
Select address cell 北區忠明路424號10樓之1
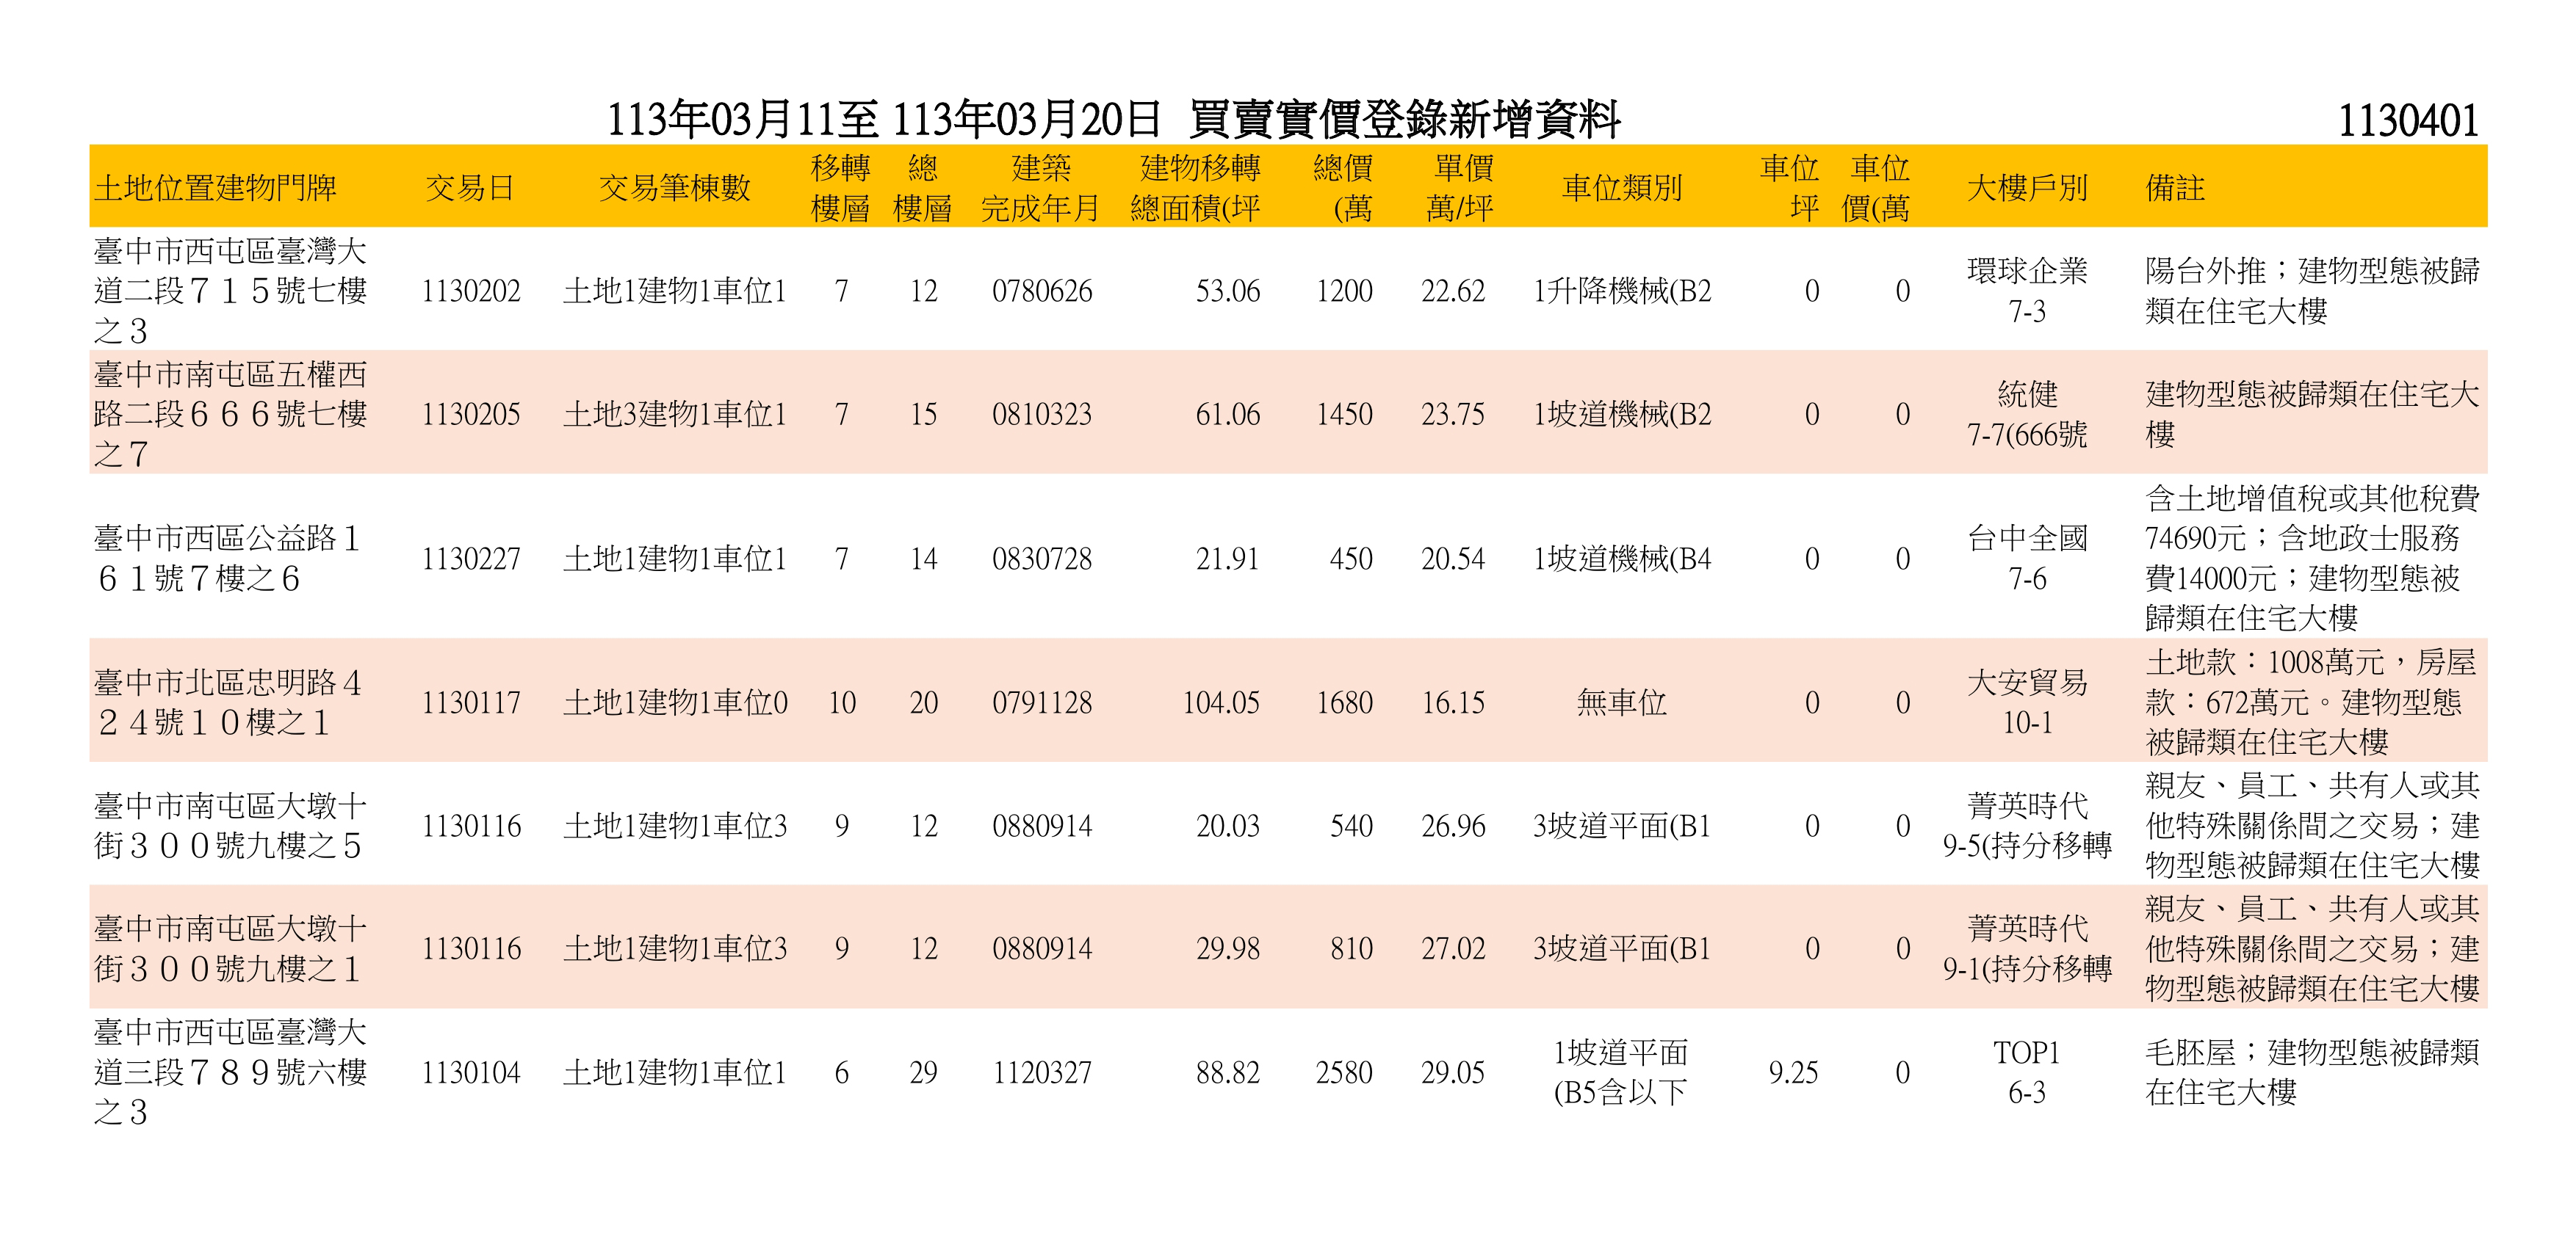[x=227, y=702]
